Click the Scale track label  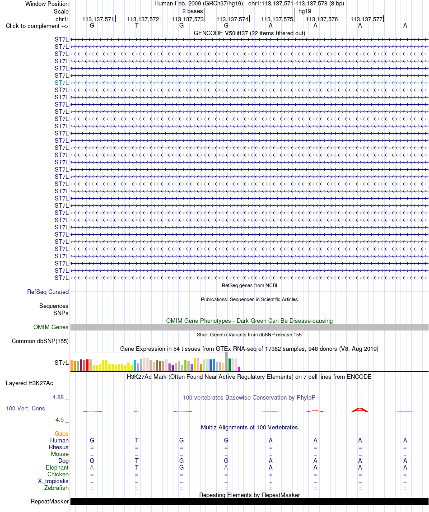coord(61,11)
